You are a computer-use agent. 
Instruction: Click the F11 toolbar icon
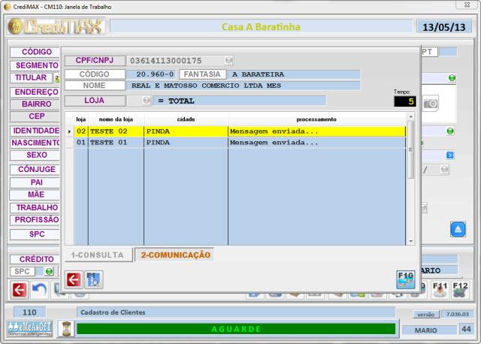(440, 288)
